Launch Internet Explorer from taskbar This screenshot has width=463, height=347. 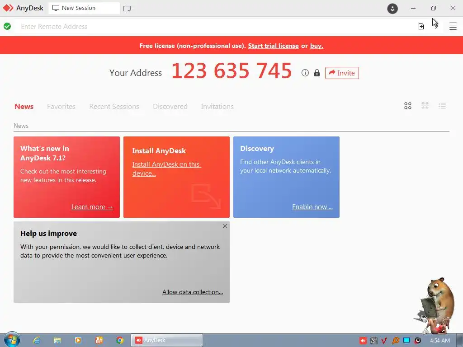[37, 340]
